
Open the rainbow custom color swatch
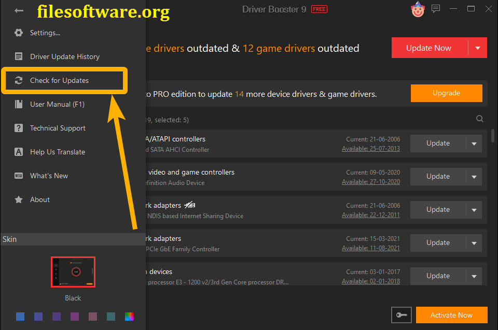coord(129,317)
